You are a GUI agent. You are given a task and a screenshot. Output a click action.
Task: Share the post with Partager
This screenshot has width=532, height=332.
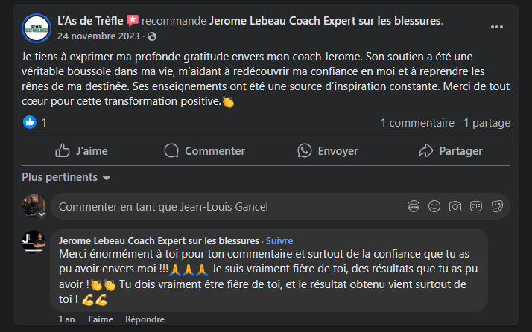click(x=450, y=150)
